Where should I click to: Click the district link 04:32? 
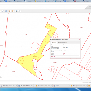pyautogui.click(x=64, y=53)
